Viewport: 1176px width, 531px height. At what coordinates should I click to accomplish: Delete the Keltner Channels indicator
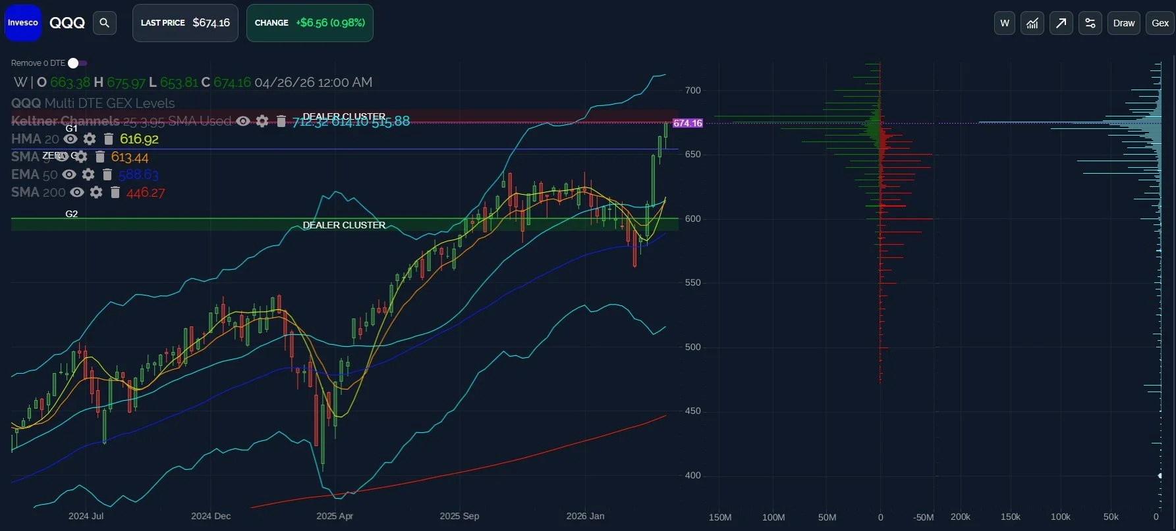281,121
